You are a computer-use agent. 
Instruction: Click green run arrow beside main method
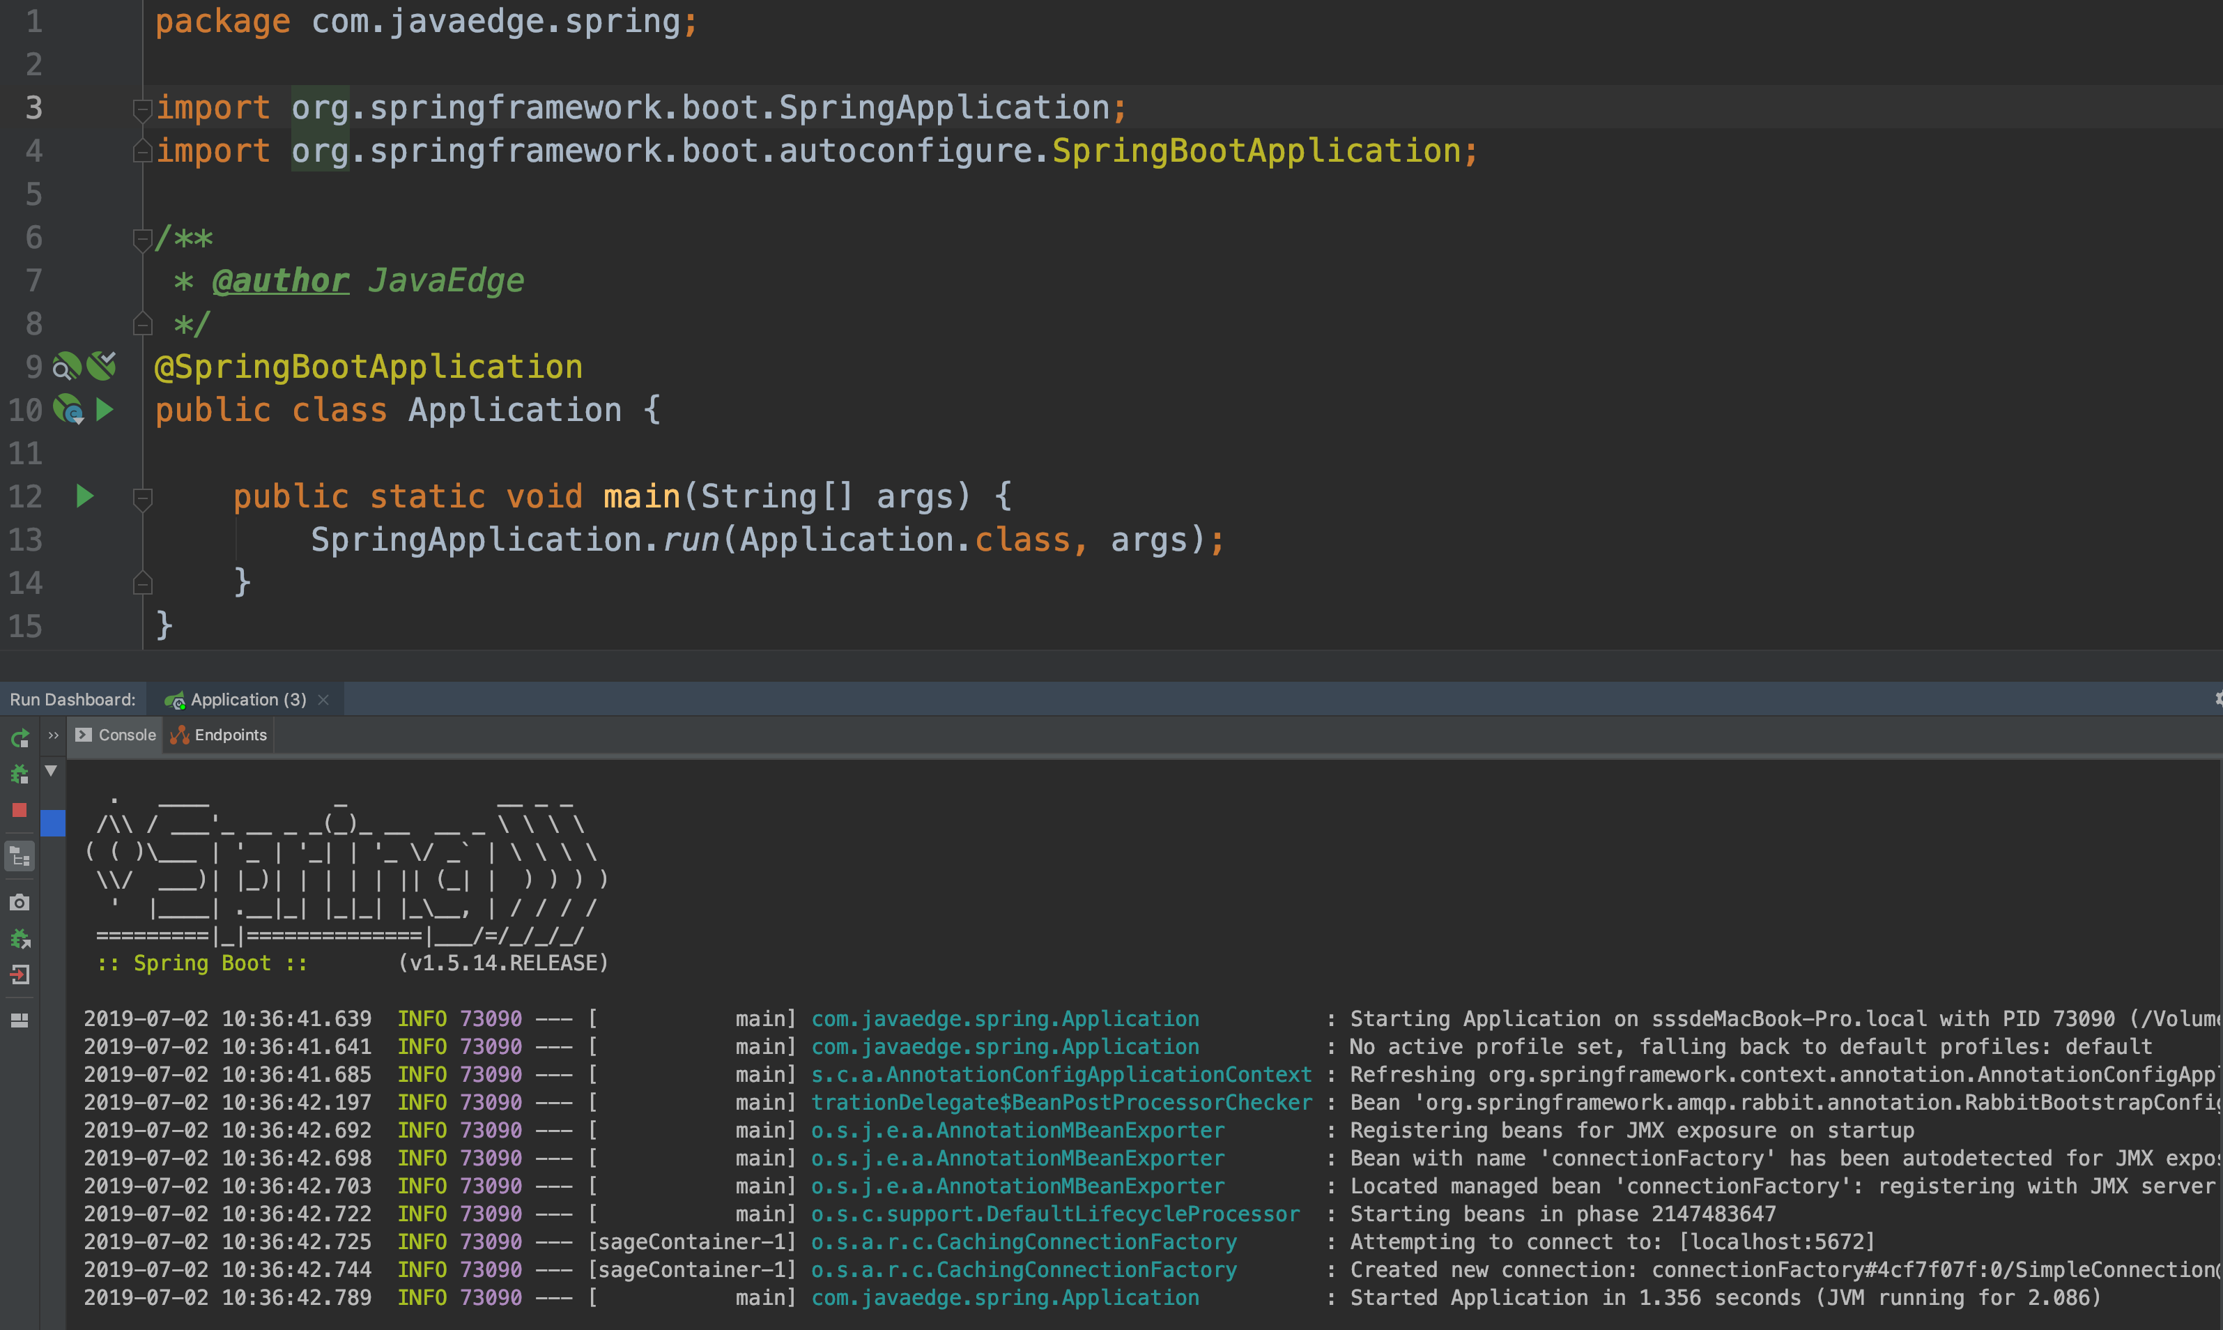[x=85, y=496]
